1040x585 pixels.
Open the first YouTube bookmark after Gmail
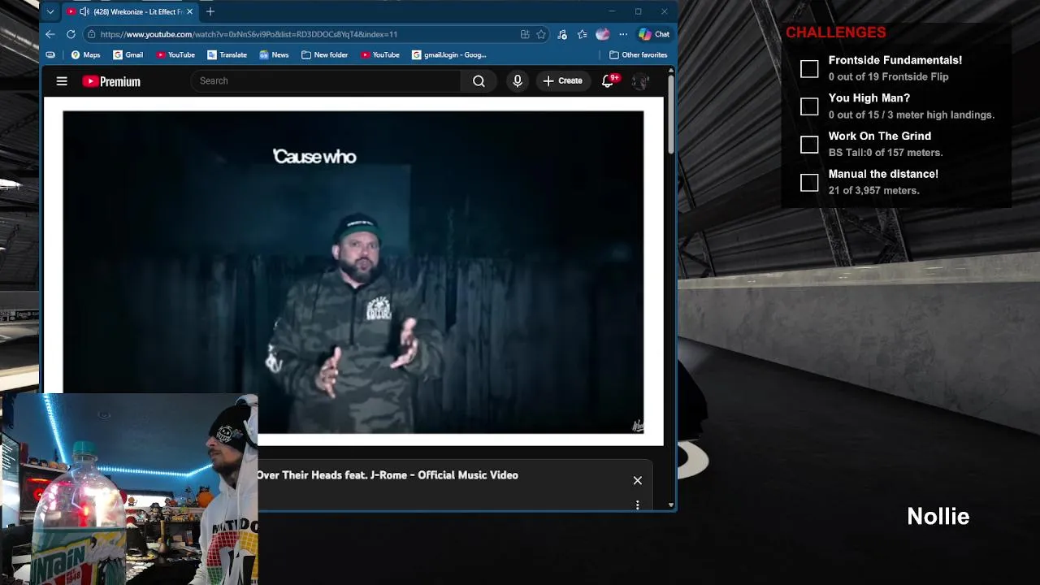tap(175, 54)
